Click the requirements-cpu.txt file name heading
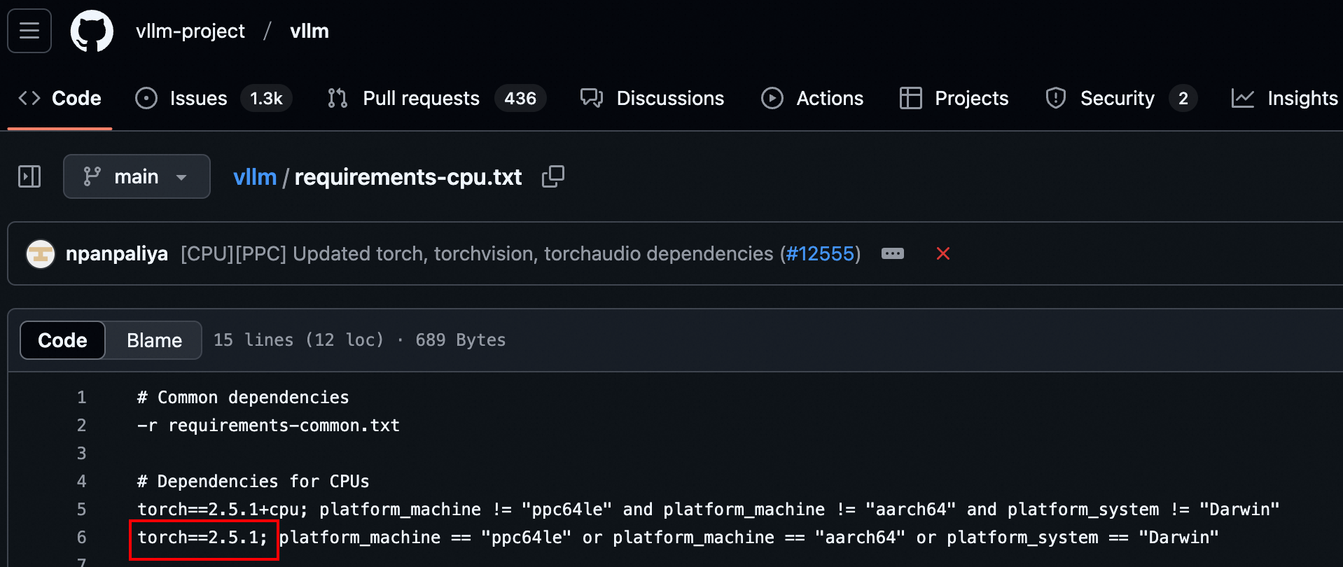This screenshot has width=1343, height=567. (x=408, y=177)
